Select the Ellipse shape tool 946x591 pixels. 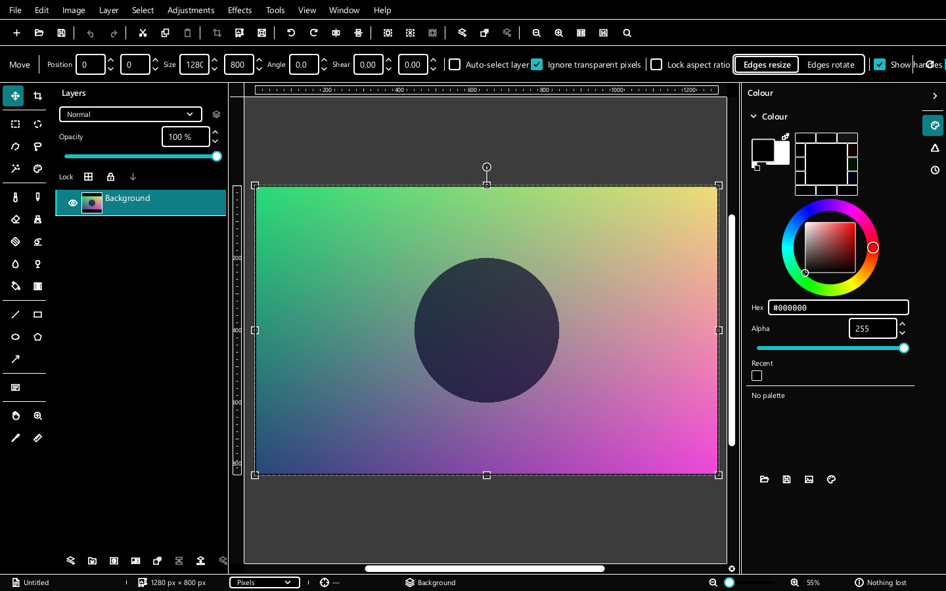coord(15,337)
